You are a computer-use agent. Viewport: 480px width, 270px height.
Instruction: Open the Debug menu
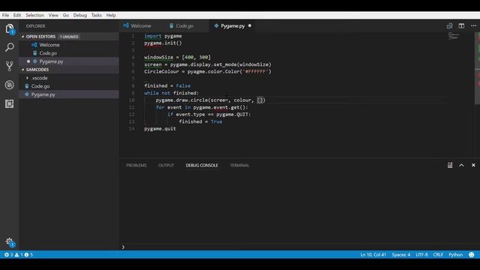(80, 15)
